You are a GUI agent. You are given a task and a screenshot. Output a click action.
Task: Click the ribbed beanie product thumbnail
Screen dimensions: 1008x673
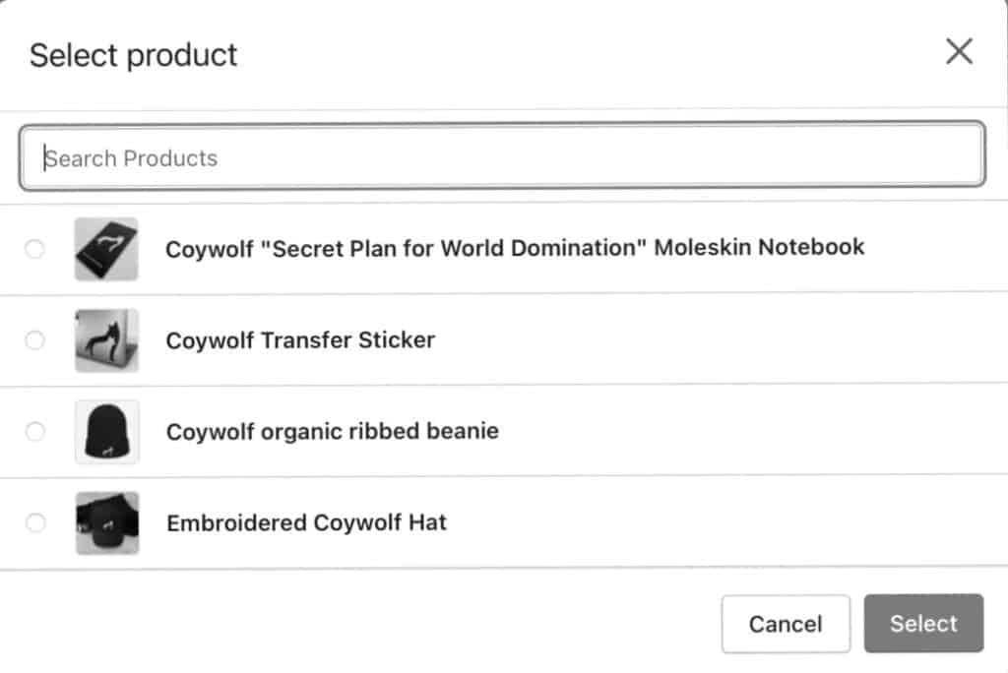click(x=106, y=431)
